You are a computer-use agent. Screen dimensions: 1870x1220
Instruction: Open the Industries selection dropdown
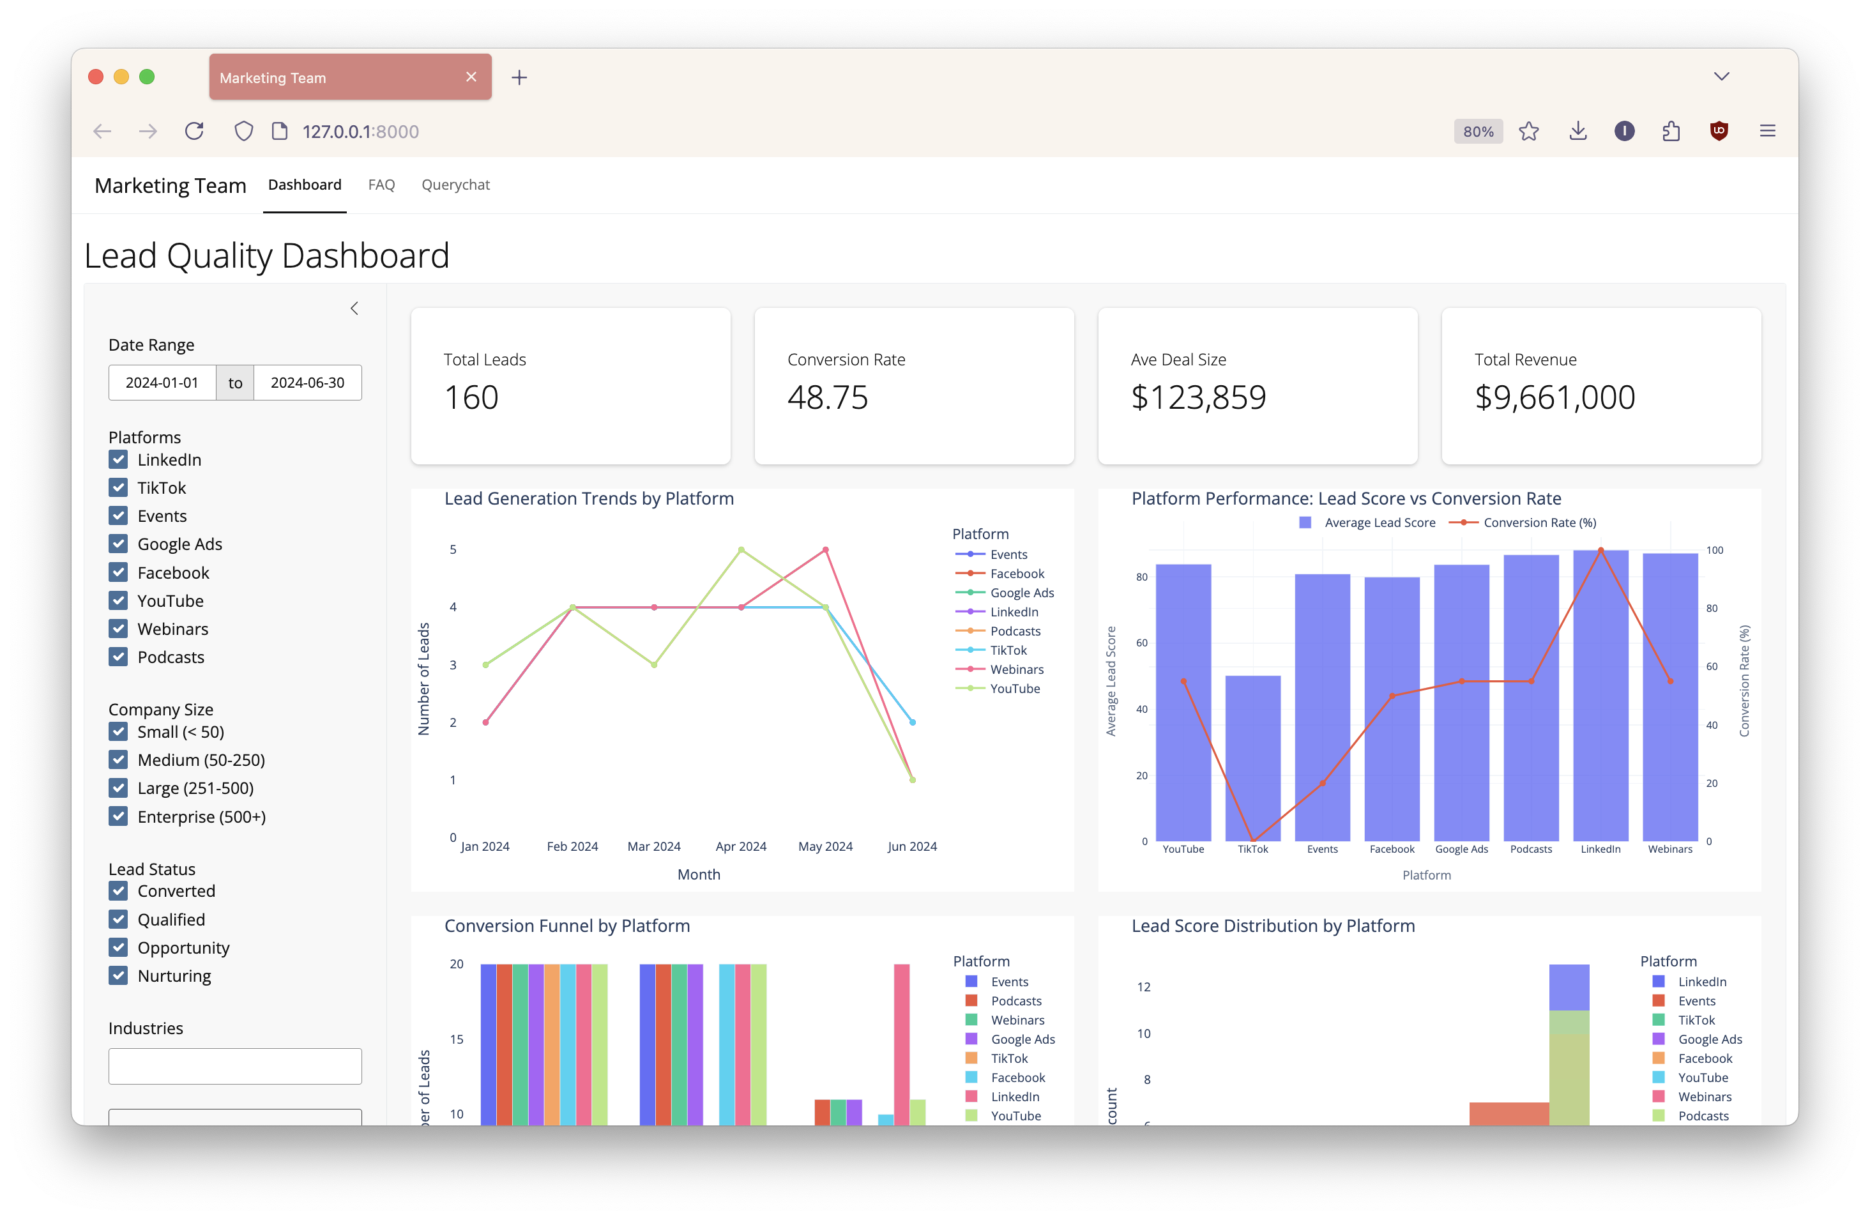click(x=235, y=1066)
